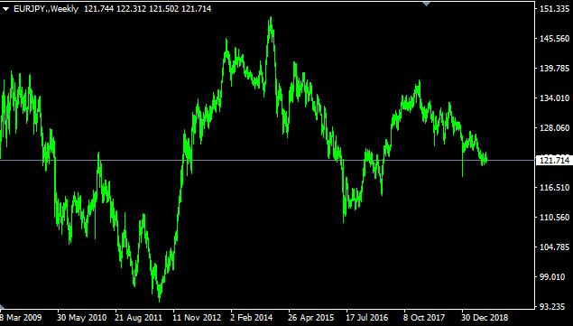Click the 8 Oct 2017 date label
573x326 pixels.
click(x=424, y=318)
